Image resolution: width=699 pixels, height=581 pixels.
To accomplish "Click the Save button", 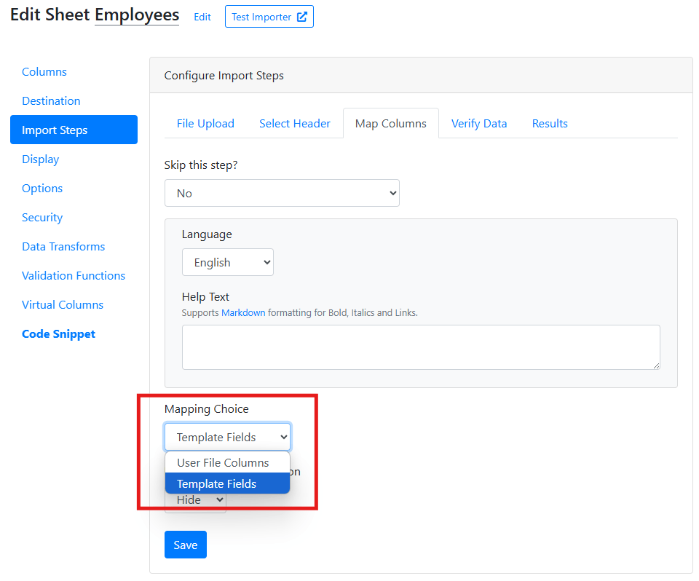I will click(186, 545).
